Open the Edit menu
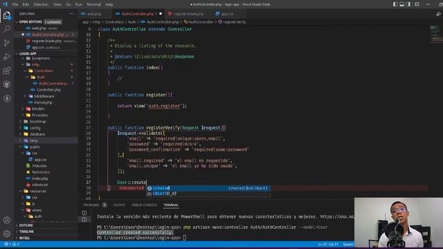Image resolution: width=443 pixels, height=249 pixels. (x=26, y=5)
